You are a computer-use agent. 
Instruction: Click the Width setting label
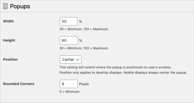pos(8,21)
